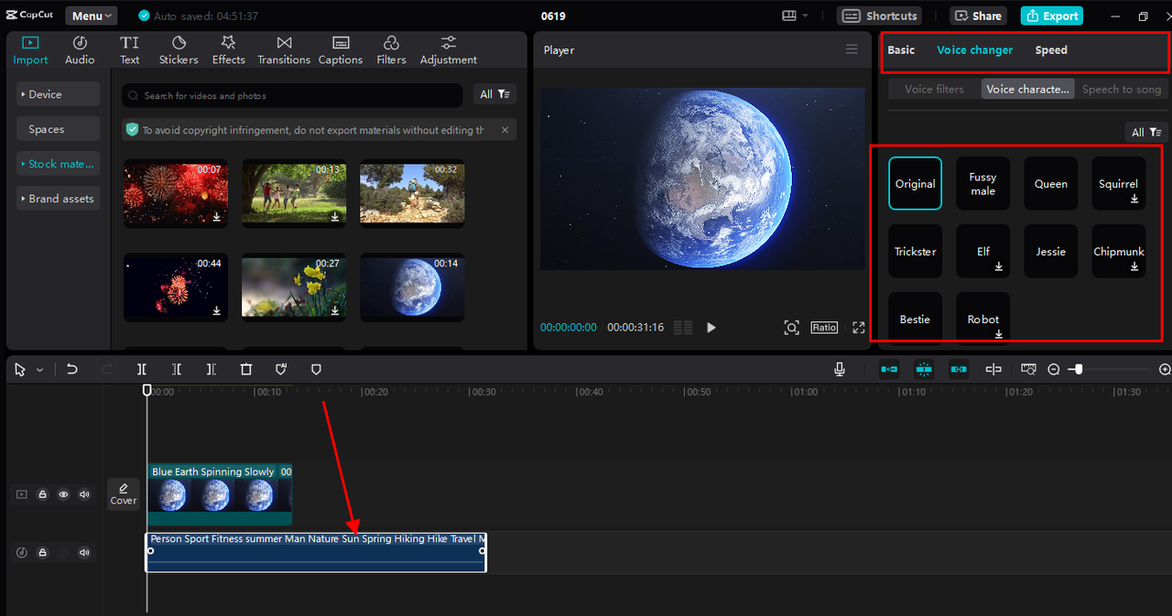
Task: Apply the Queen voice character
Action: coord(1050,184)
